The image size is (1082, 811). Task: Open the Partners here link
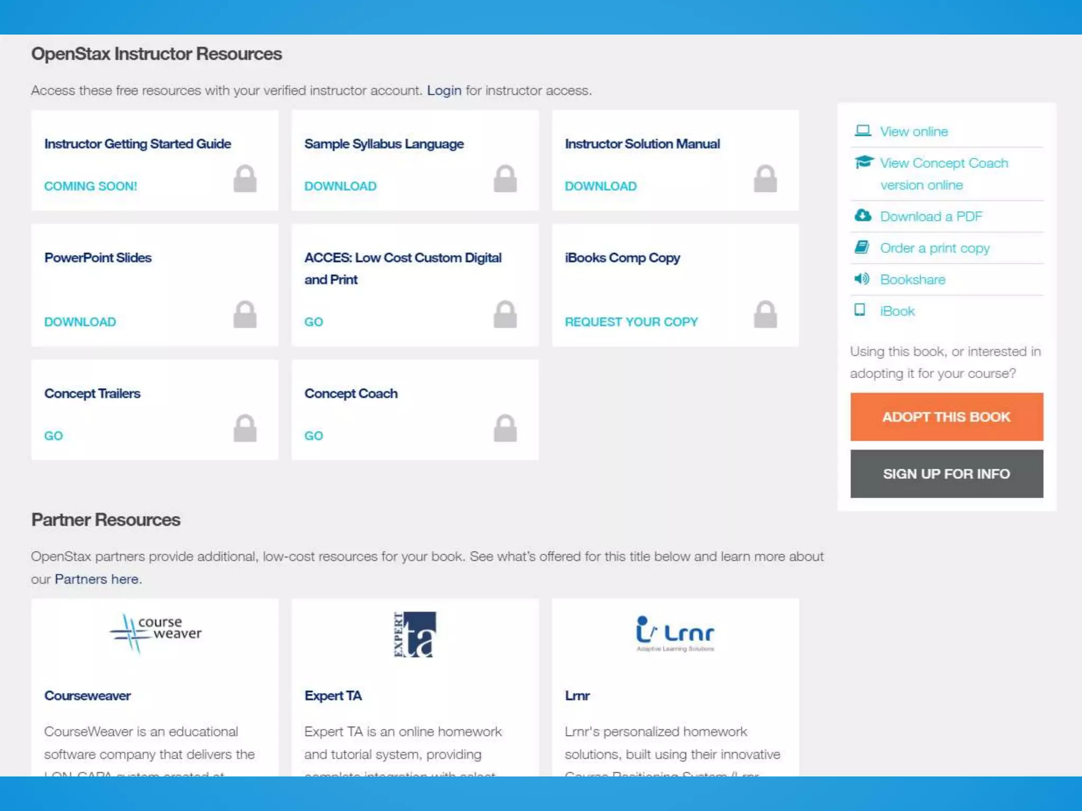(x=97, y=579)
